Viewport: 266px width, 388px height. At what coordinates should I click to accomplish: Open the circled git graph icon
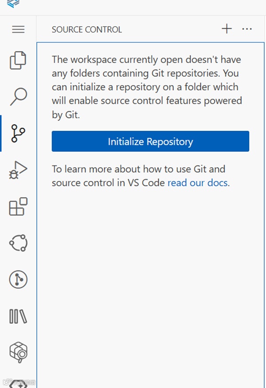coord(18,279)
